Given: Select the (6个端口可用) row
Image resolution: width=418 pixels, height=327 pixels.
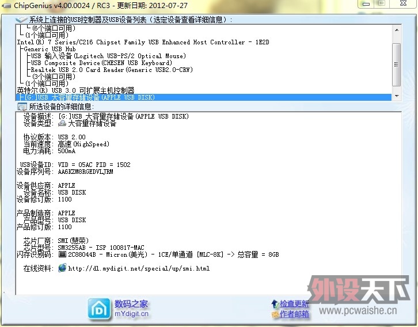Looking at the screenshot, I should [x=54, y=28].
